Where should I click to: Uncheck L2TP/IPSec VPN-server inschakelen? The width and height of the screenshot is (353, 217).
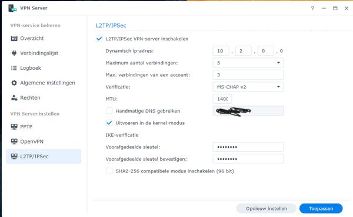[x=99, y=39]
